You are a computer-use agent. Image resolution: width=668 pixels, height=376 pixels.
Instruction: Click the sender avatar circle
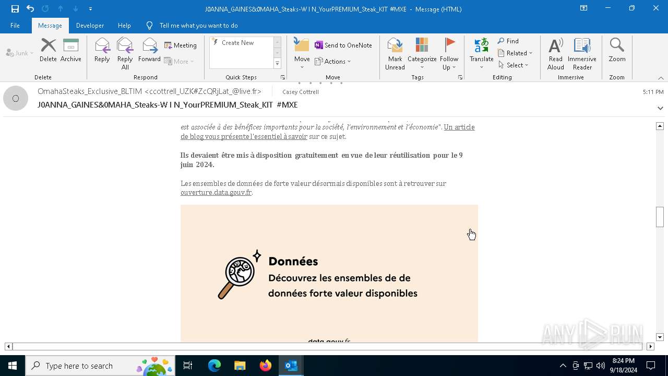click(x=16, y=98)
